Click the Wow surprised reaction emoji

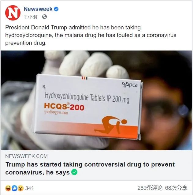click(x=20, y=188)
